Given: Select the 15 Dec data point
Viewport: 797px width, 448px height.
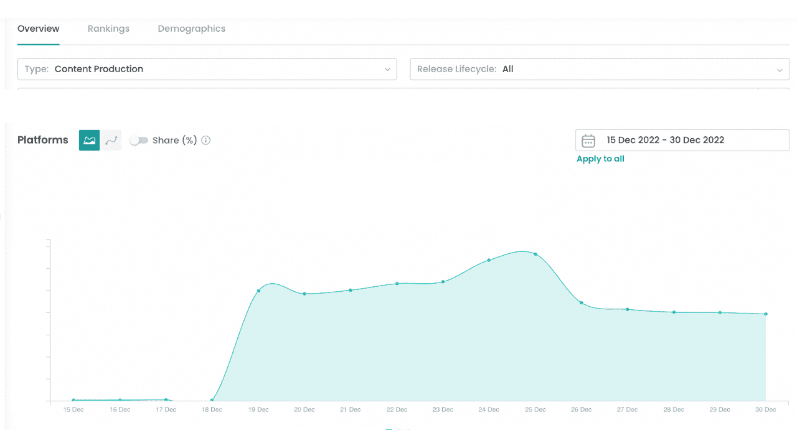Looking at the screenshot, I should (x=73, y=400).
